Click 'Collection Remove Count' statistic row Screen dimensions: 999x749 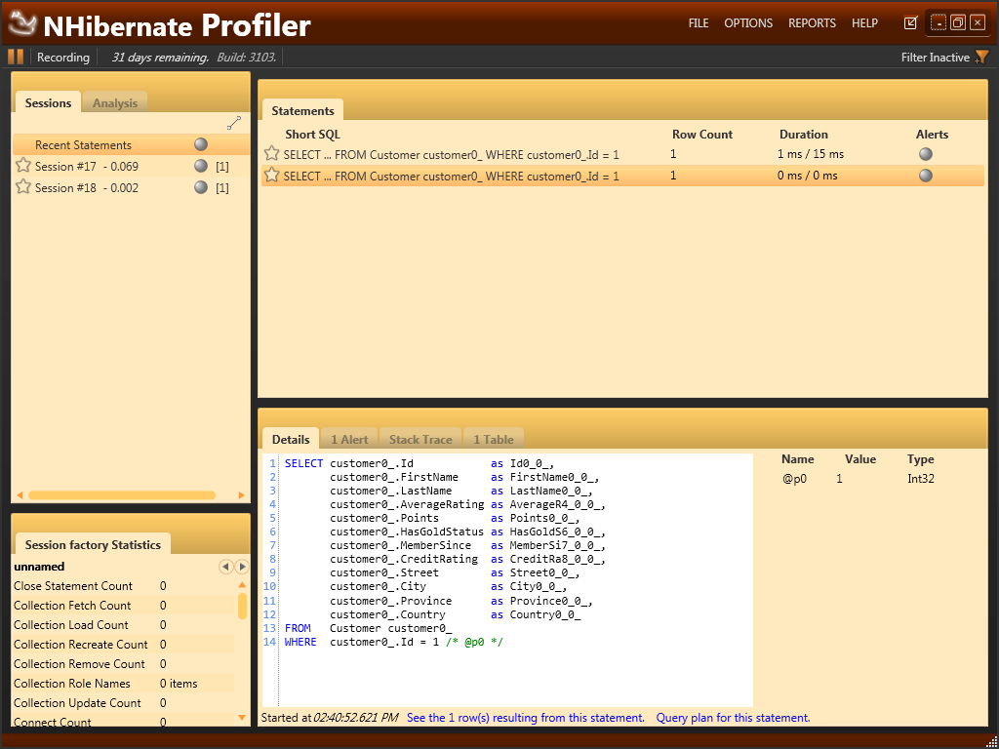124,663
